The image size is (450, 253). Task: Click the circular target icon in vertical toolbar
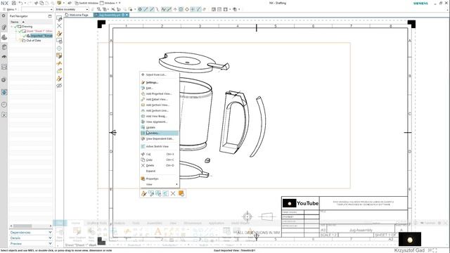point(59,48)
